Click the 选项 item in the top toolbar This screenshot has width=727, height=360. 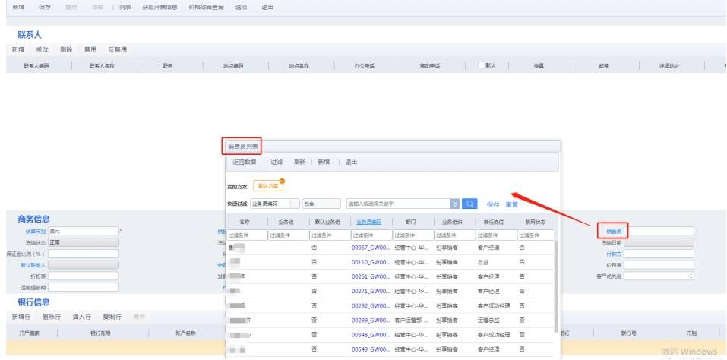pyautogui.click(x=241, y=8)
